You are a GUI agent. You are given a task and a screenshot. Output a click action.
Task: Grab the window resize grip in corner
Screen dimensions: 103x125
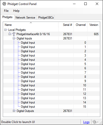[101, 123]
